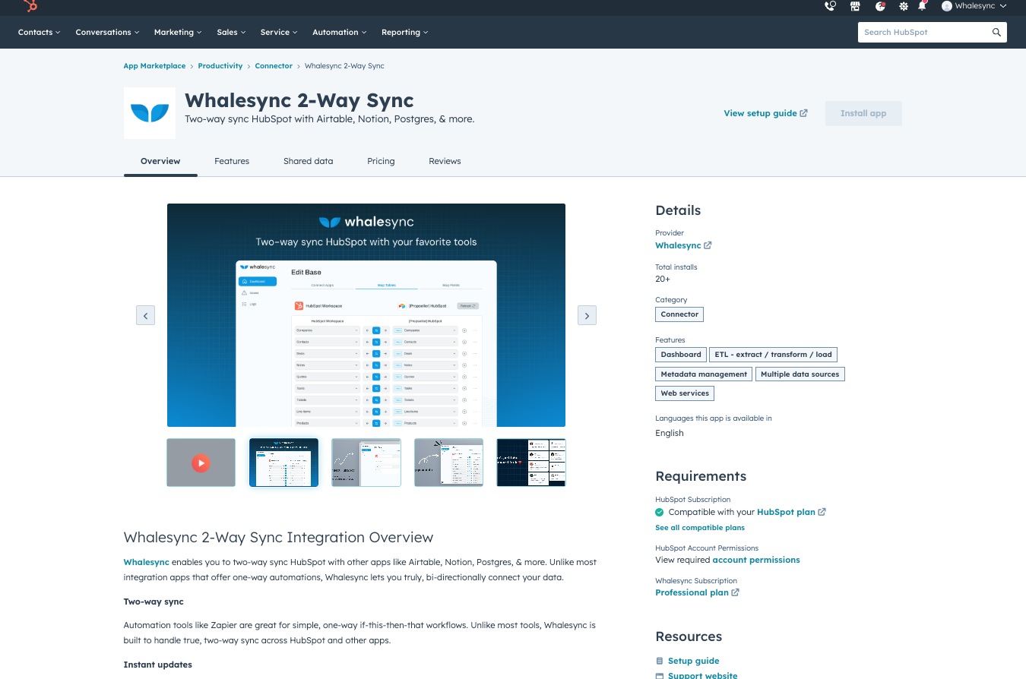1026x679 pixels.
Task: Switch to the Overview tab
Action: 160,161
